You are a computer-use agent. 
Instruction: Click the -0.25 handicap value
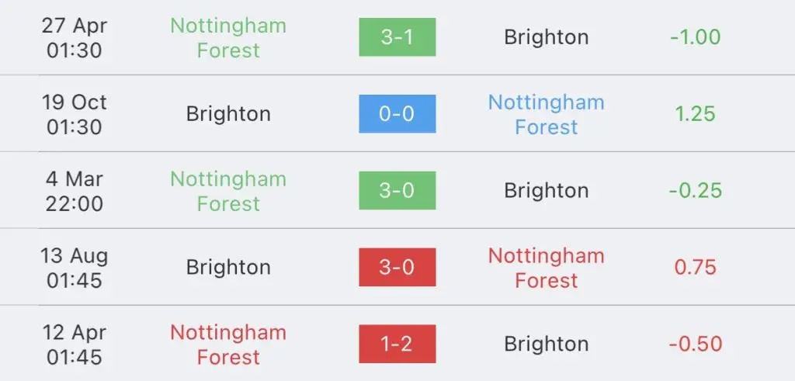coord(695,191)
